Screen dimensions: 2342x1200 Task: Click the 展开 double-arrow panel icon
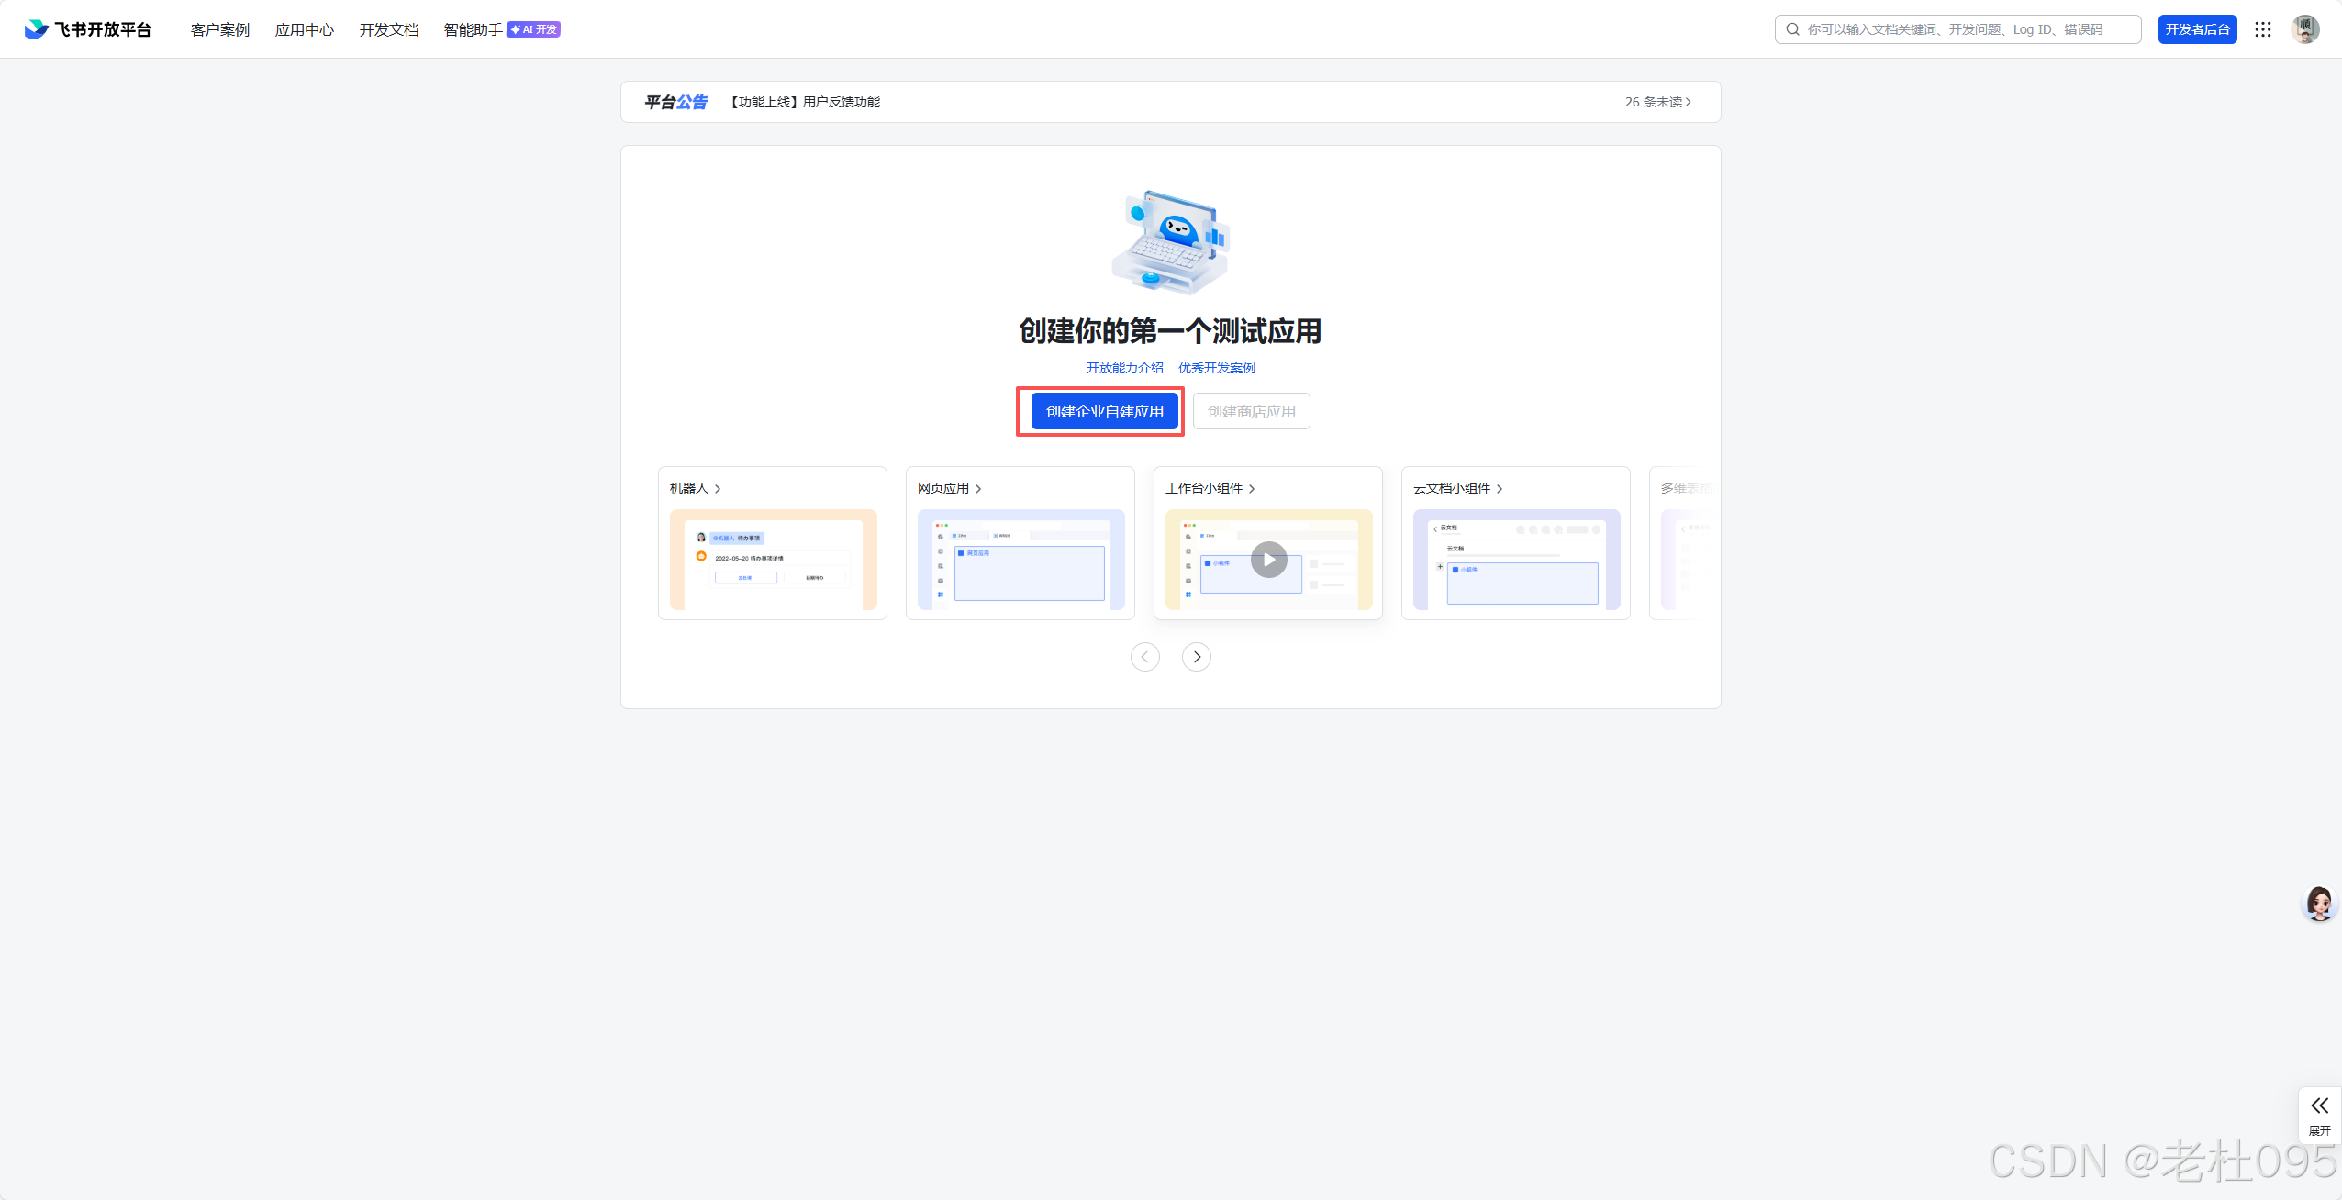click(x=2319, y=1106)
